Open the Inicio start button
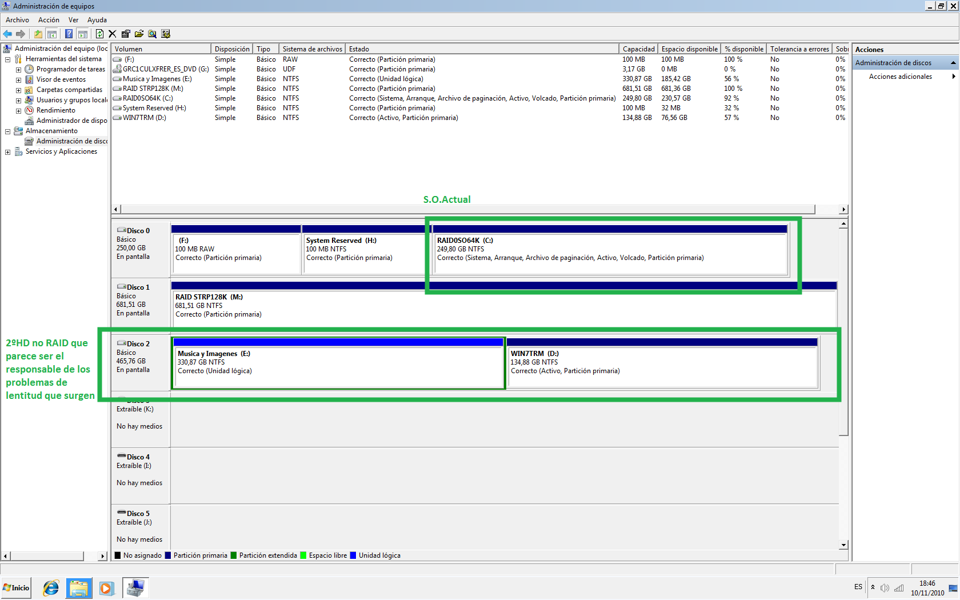 16,587
